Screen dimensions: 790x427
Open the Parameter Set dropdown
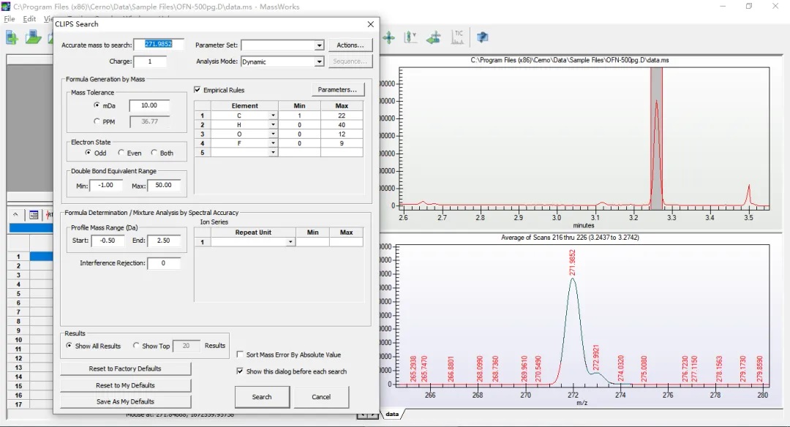(x=319, y=45)
